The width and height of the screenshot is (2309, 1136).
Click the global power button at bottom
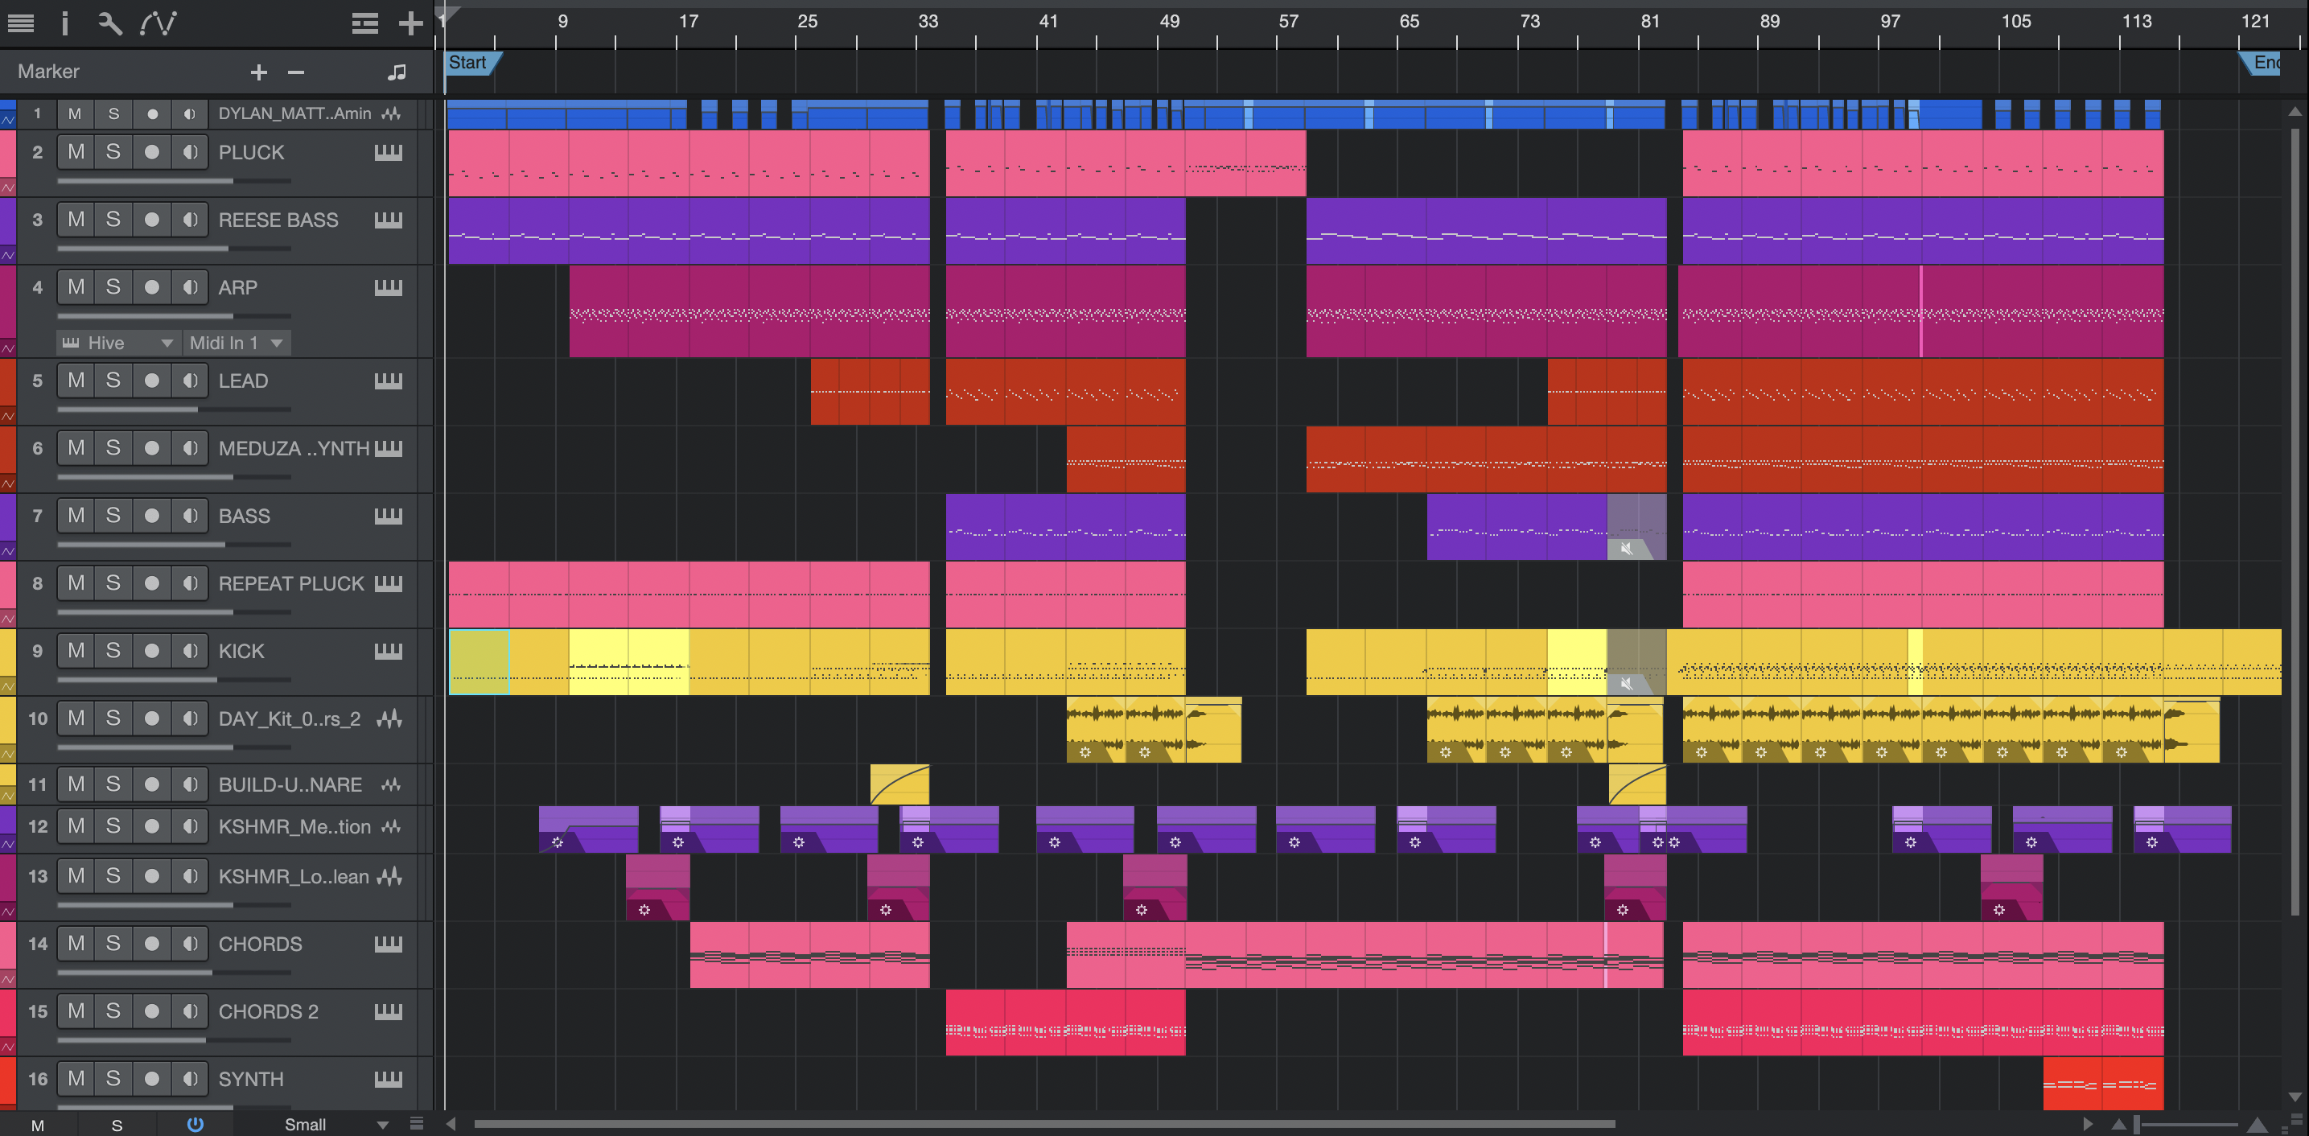point(195,1125)
